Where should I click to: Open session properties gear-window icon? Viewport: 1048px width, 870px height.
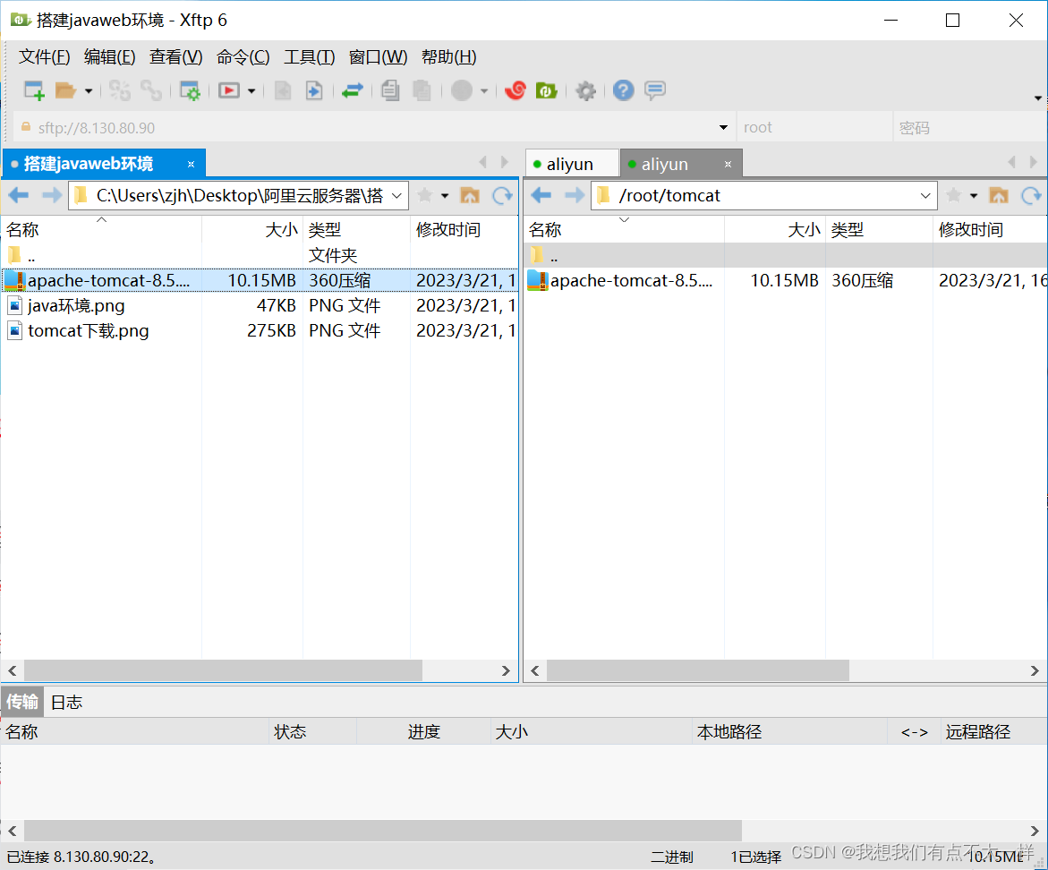click(x=190, y=90)
